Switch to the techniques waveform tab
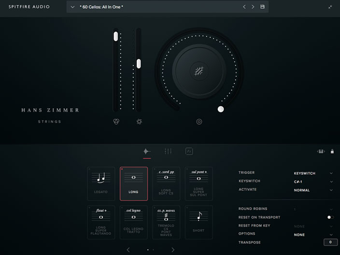The height and width of the screenshot is (255, 340). point(147,151)
